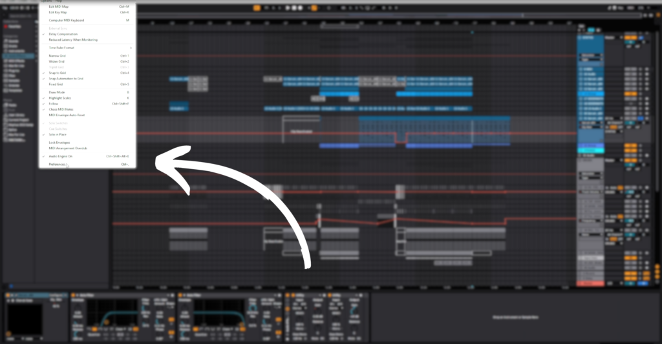
Task: Turn off Audio Engine On
Action: [x=61, y=156]
